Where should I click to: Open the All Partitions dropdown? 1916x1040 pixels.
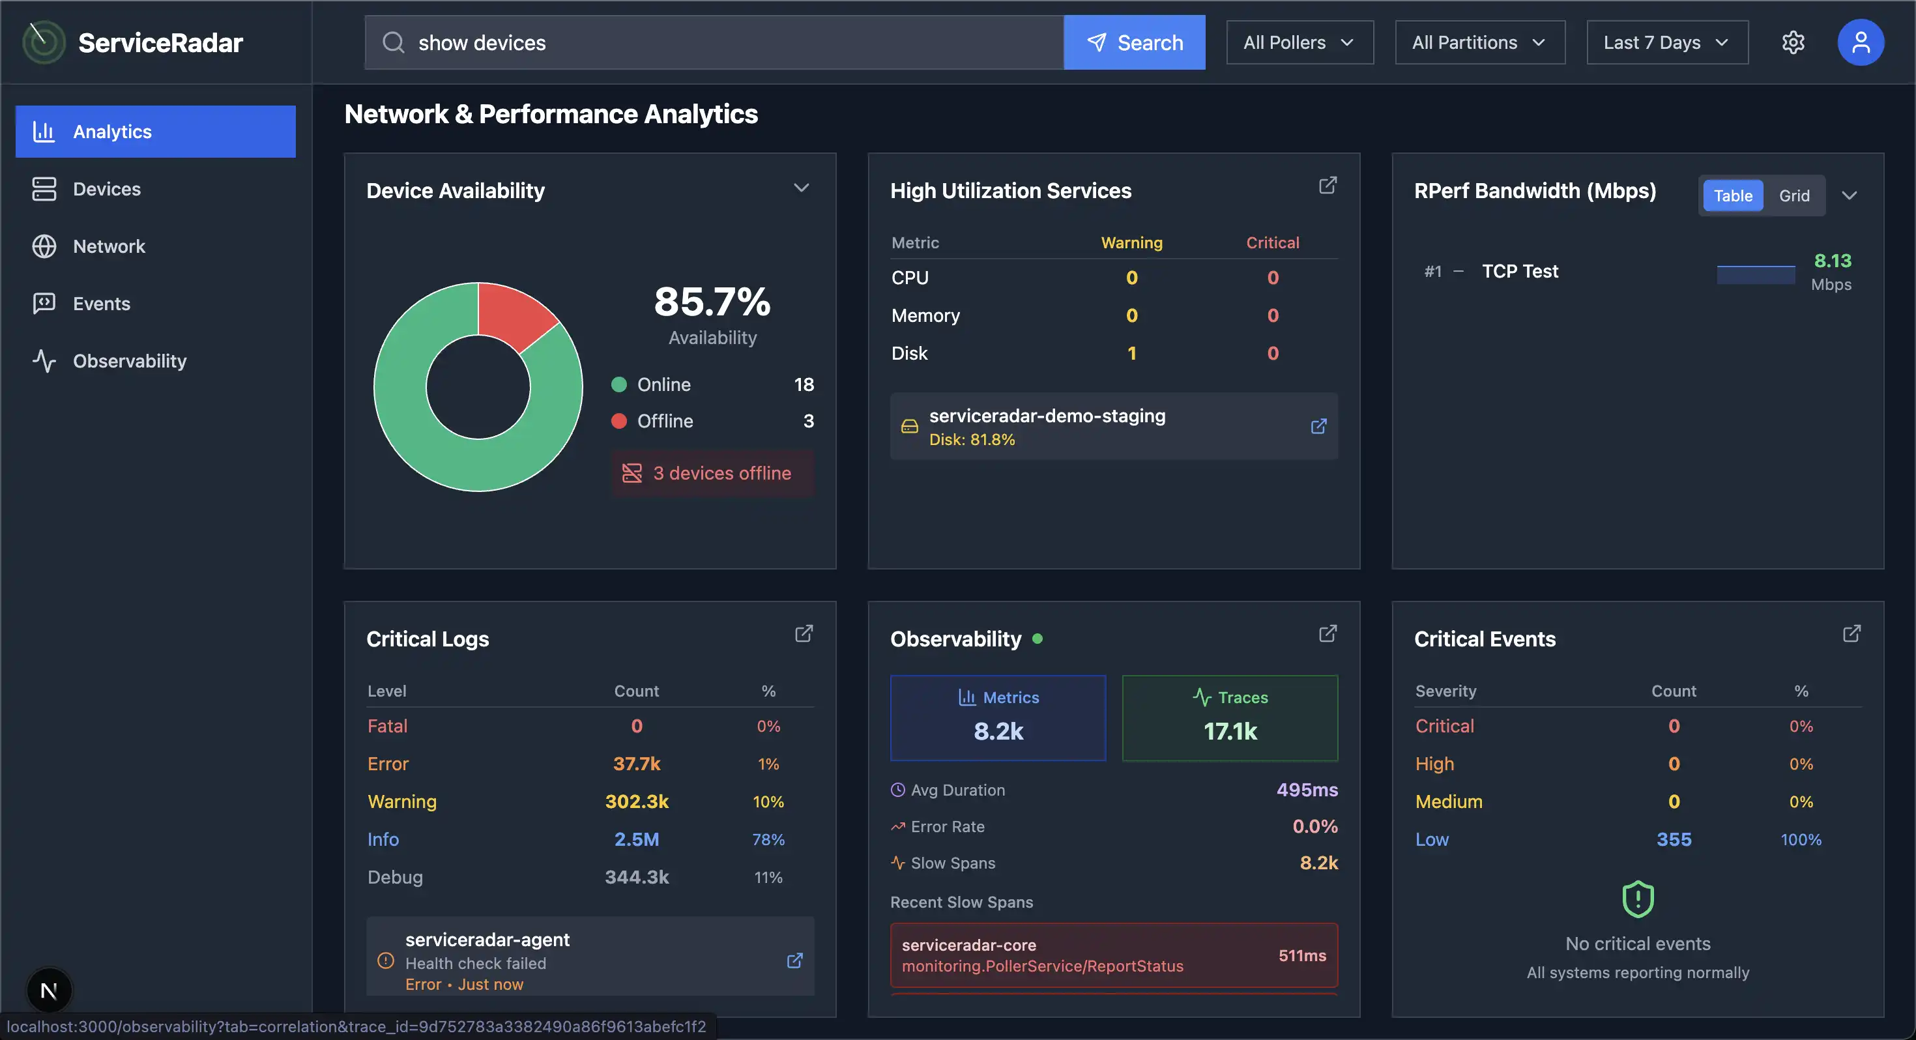point(1479,42)
